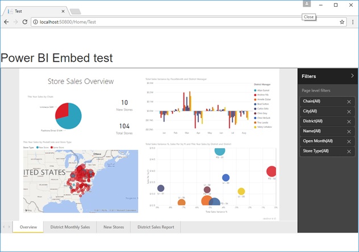Click Allan Guinot legend swatch
359x252 pixels.
[255, 91]
